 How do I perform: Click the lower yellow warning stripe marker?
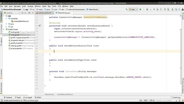click(x=181, y=68)
